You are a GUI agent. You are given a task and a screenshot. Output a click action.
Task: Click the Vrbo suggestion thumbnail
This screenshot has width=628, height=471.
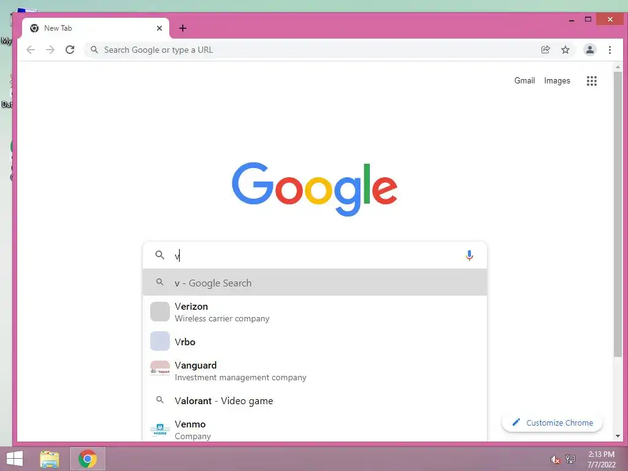coord(160,341)
